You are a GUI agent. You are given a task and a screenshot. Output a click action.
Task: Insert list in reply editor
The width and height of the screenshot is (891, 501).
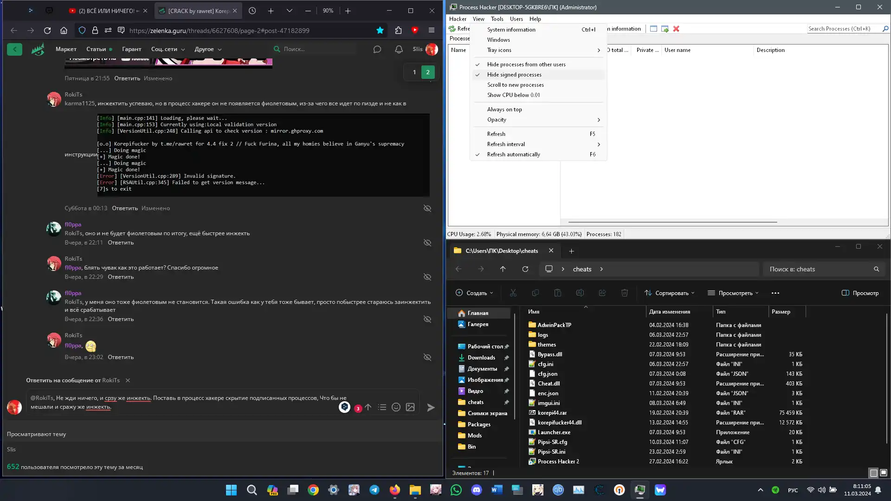tap(382, 407)
